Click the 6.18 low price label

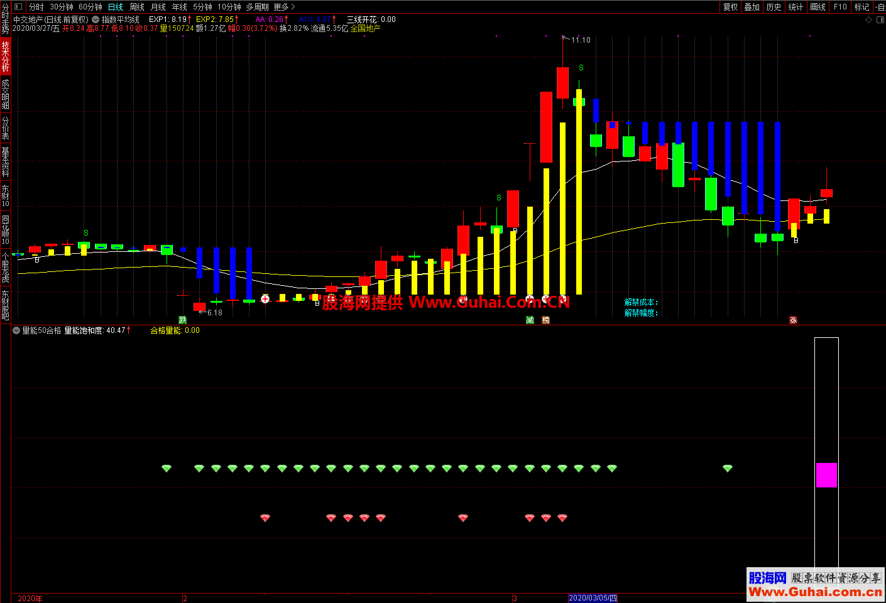[x=214, y=313]
